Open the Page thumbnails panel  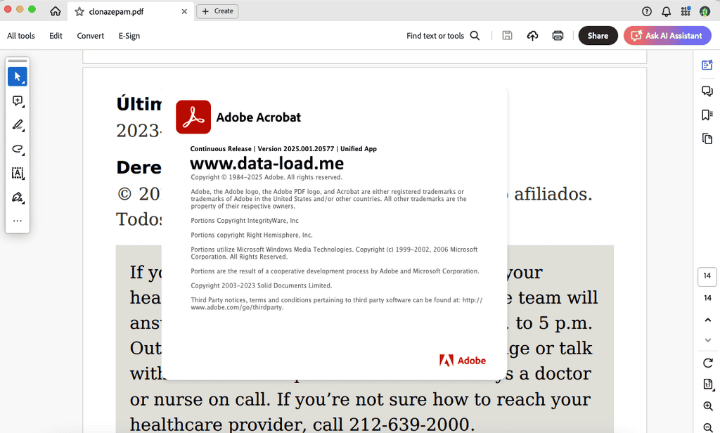pyautogui.click(x=707, y=138)
